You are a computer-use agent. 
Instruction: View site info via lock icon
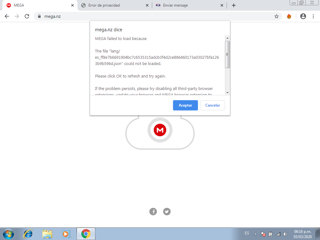point(39,16)
